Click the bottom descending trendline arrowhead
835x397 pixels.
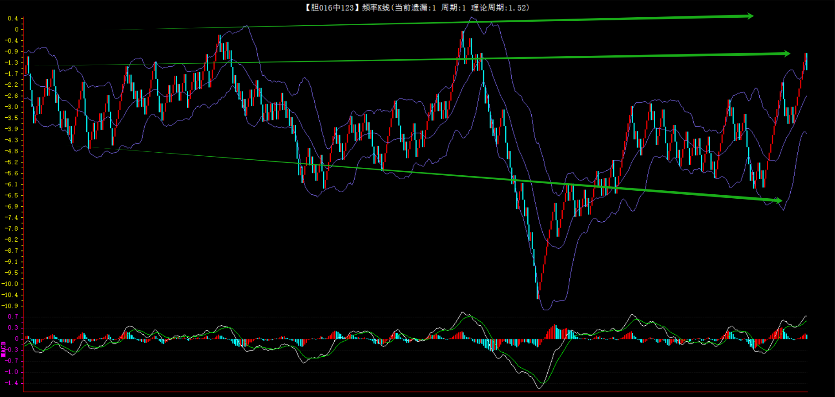(779, 200)
